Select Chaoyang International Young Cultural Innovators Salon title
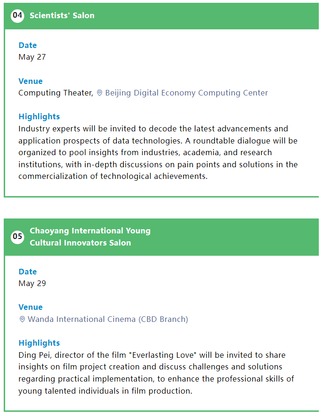323x416 pixels. [90, 237]
